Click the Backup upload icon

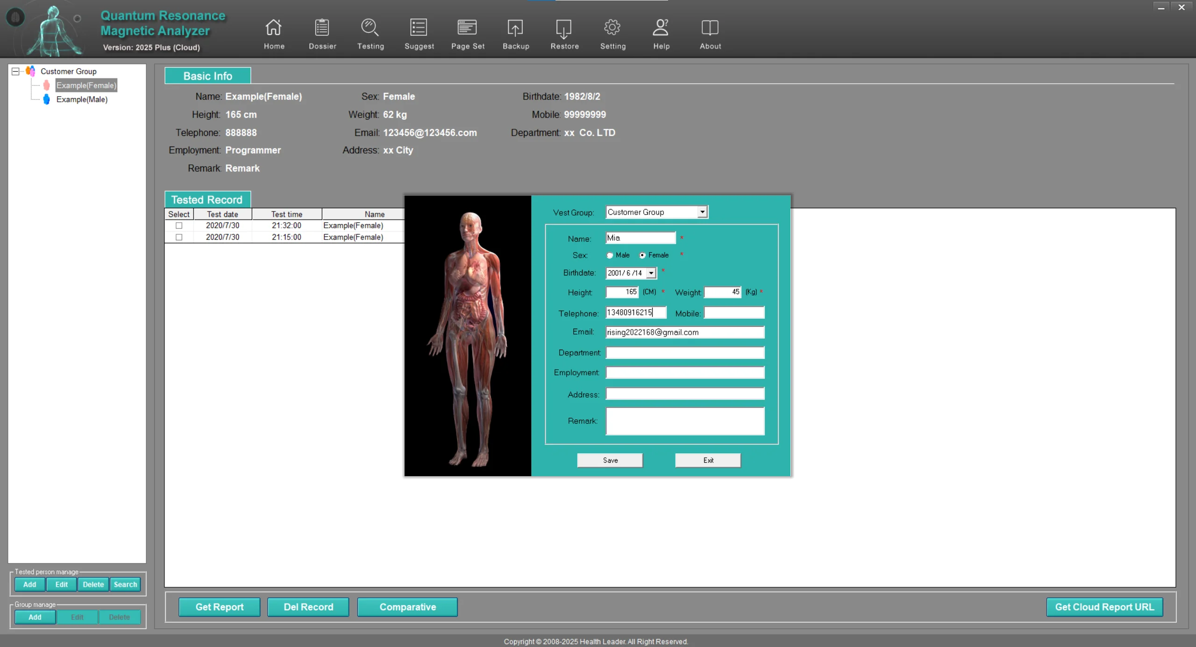pyautogui.click(x=515, y=28)
